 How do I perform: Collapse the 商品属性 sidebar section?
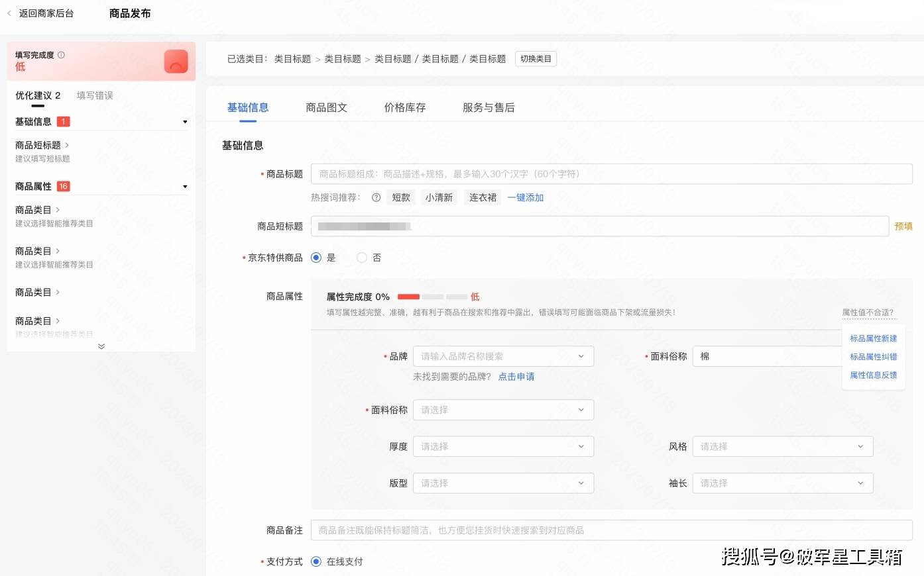click(x=185, y=187)
